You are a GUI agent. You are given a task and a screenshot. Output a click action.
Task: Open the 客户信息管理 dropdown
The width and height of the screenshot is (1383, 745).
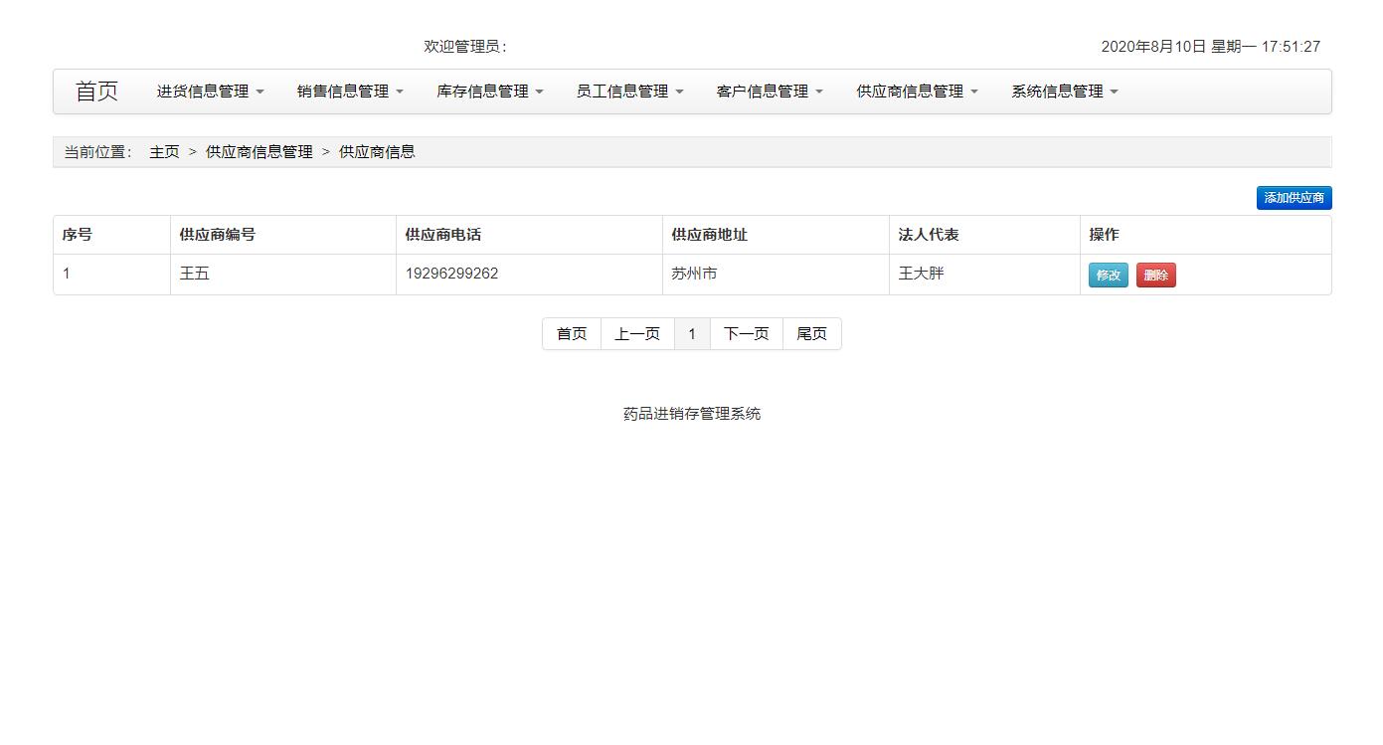[x=770, y=91]
